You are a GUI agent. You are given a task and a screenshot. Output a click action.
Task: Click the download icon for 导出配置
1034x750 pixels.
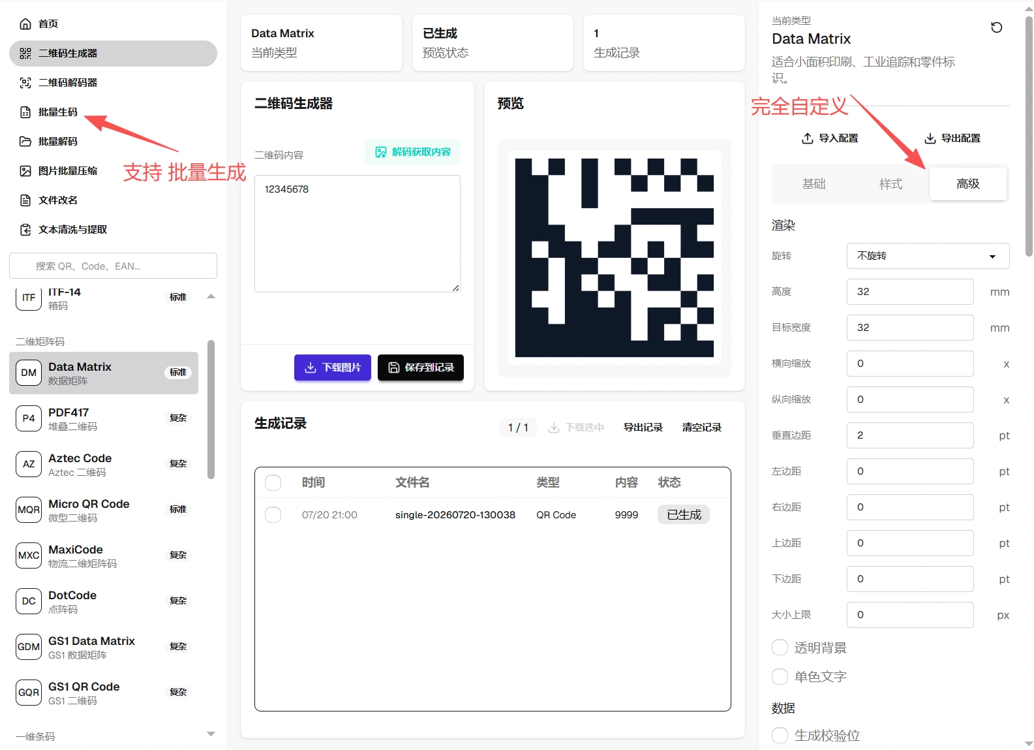click(x=930, y=138)
